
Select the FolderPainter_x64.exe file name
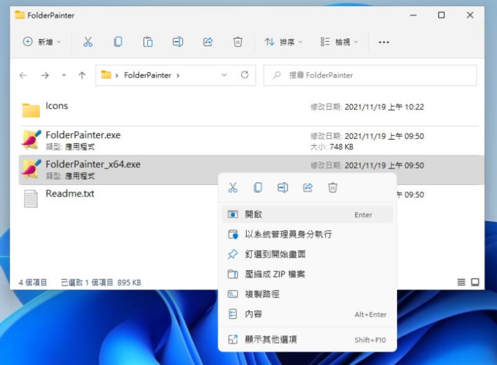93,164
